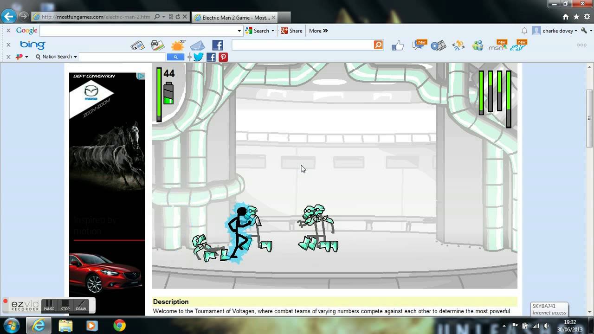Open the Home icon in browser

point(566,17)
